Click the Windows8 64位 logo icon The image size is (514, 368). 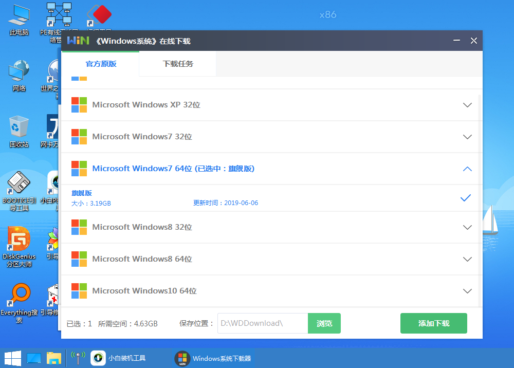point(79,259)
